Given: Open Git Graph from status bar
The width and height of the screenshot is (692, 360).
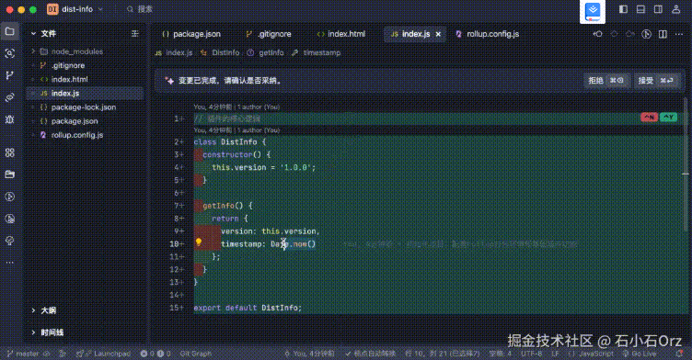Looking at the screenshot, I should 195,354.
